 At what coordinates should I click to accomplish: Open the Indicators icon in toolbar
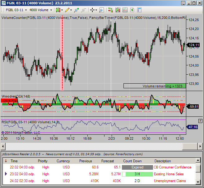click(x=125, y=10)
